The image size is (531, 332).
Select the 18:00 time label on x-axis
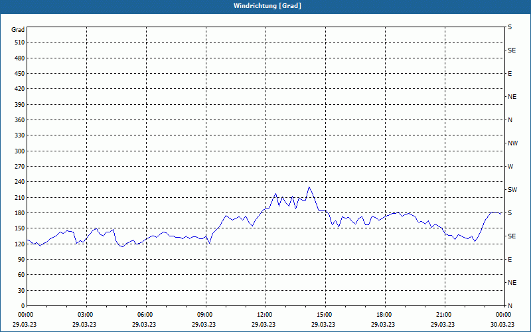click(x=385, y=315)
